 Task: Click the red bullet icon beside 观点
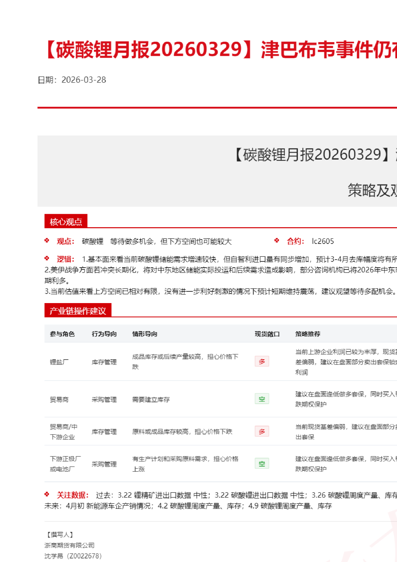pos(47,241)
